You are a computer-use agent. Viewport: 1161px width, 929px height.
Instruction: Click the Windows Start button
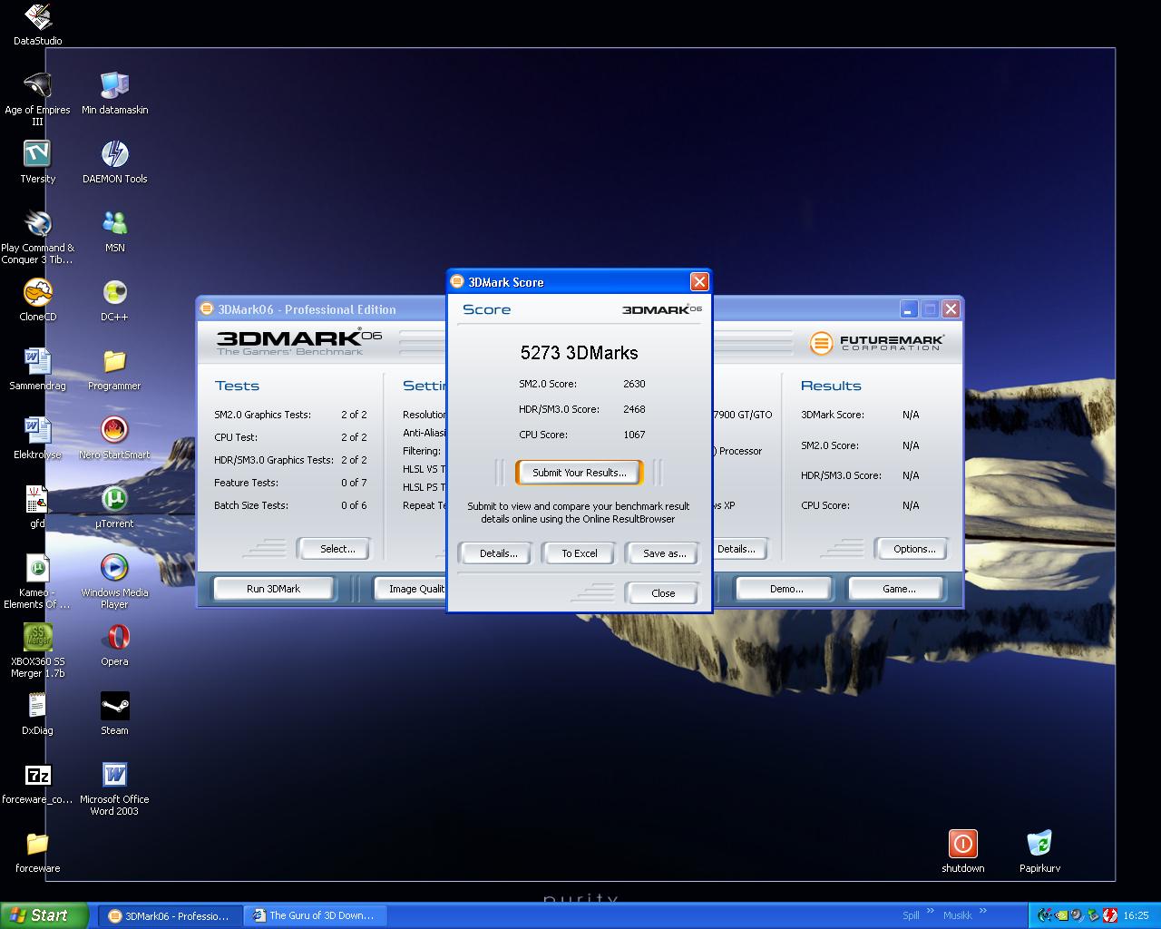pyautogui.click(x=44, y=915)
